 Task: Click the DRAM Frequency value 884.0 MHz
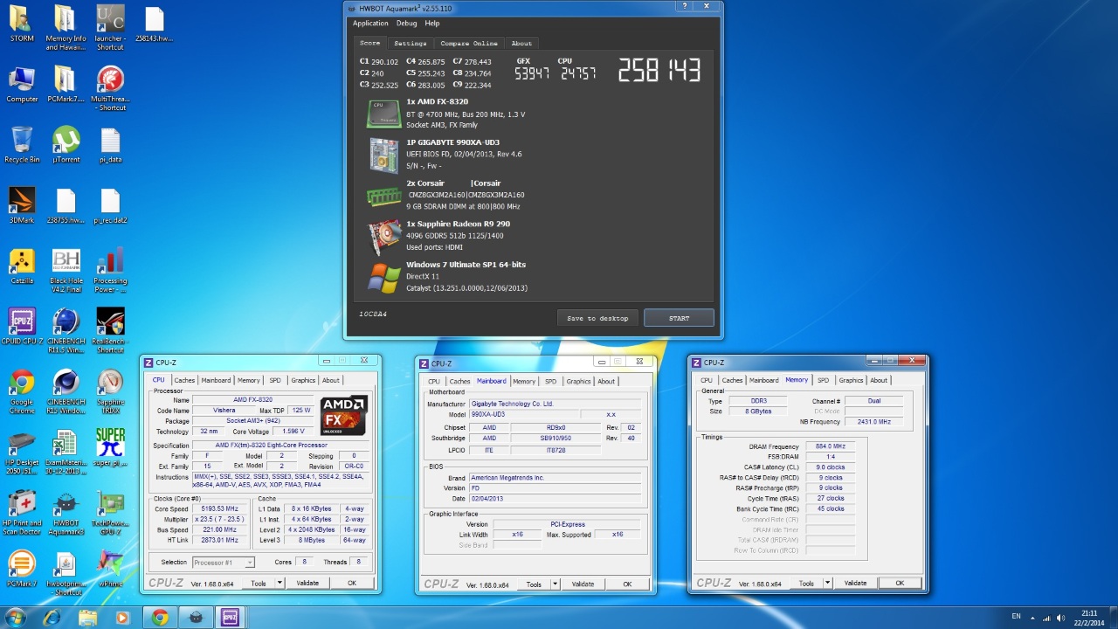pyautogui.click(x=829, y=446)
